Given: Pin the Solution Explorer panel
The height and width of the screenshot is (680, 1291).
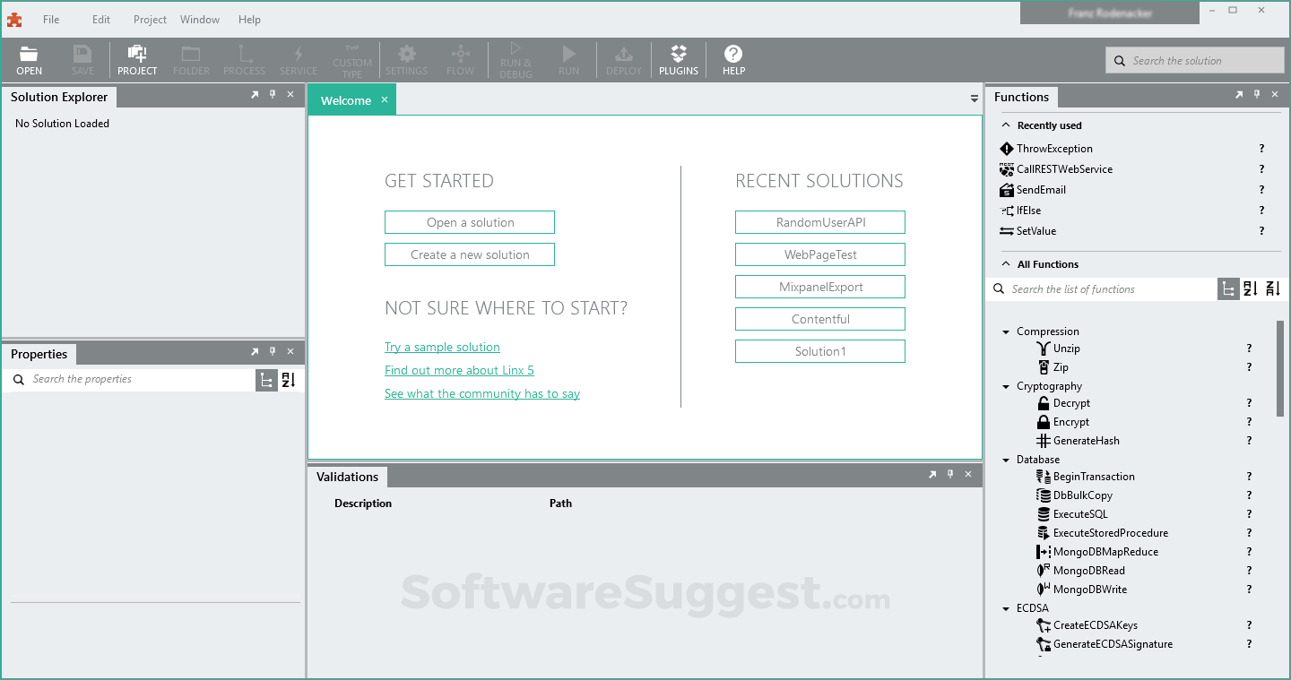Looking at the screenshot, I should click(x=273, y=94).
